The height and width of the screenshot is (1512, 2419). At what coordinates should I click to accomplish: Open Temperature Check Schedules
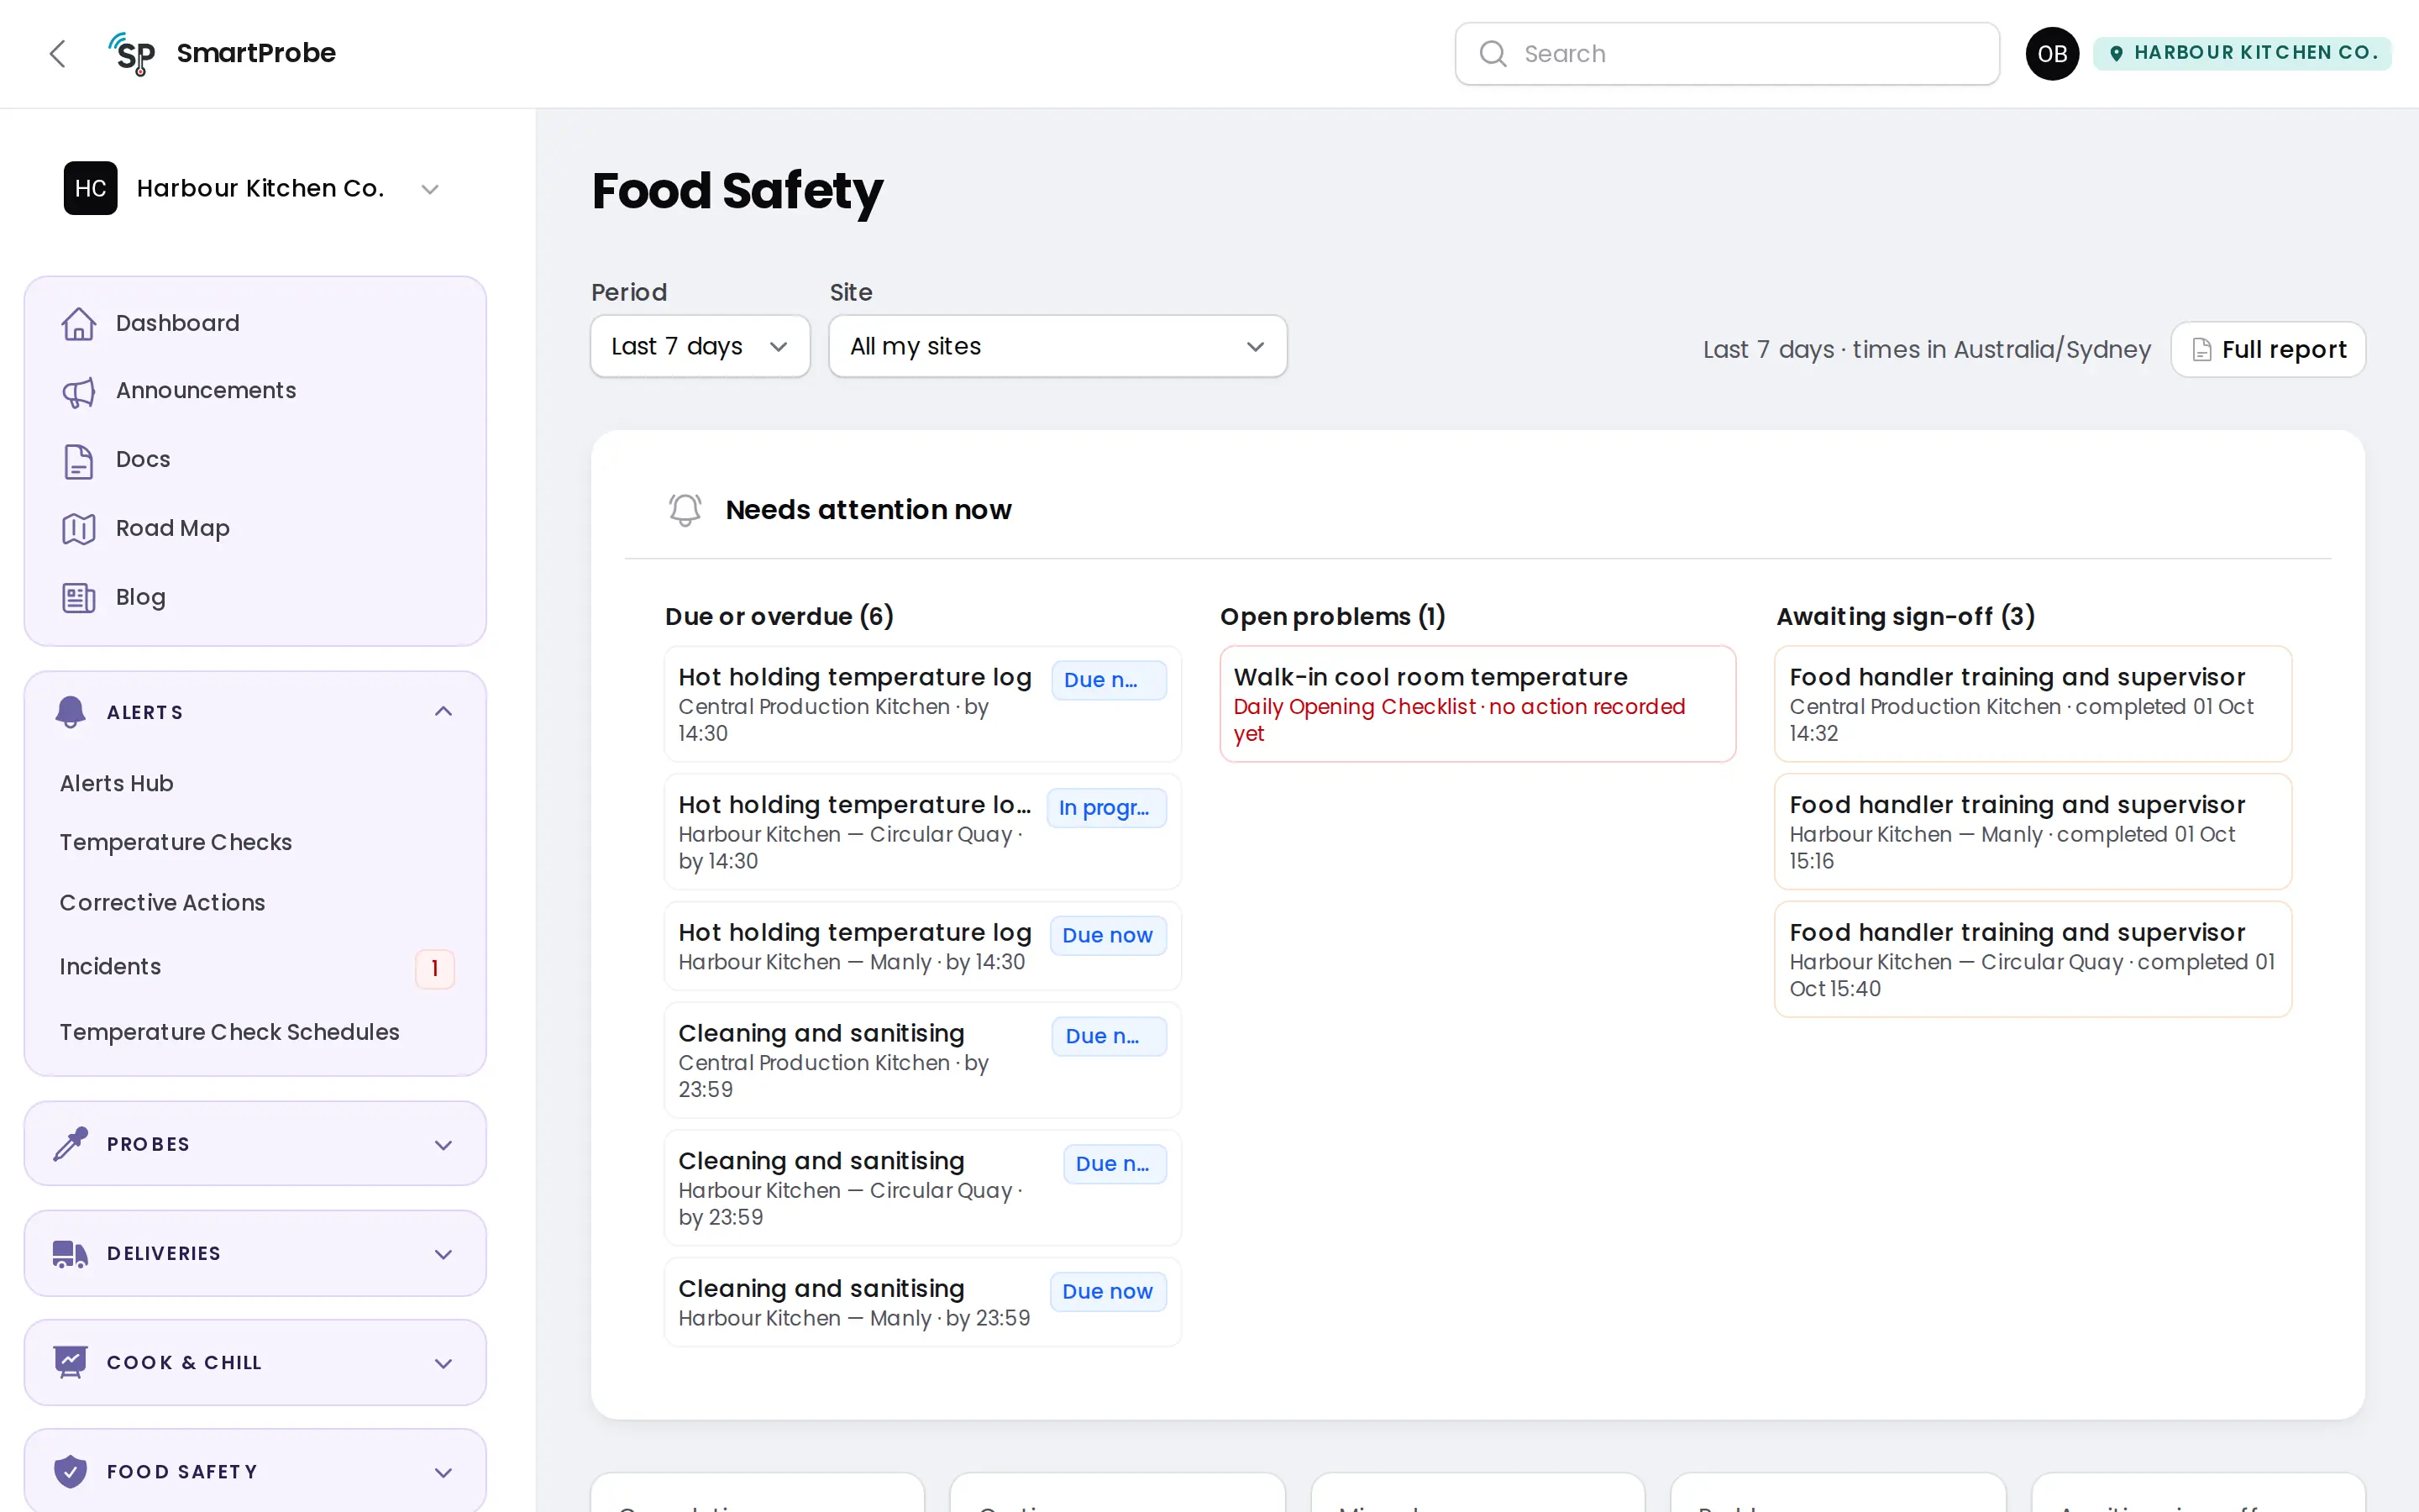point(229,1032)
